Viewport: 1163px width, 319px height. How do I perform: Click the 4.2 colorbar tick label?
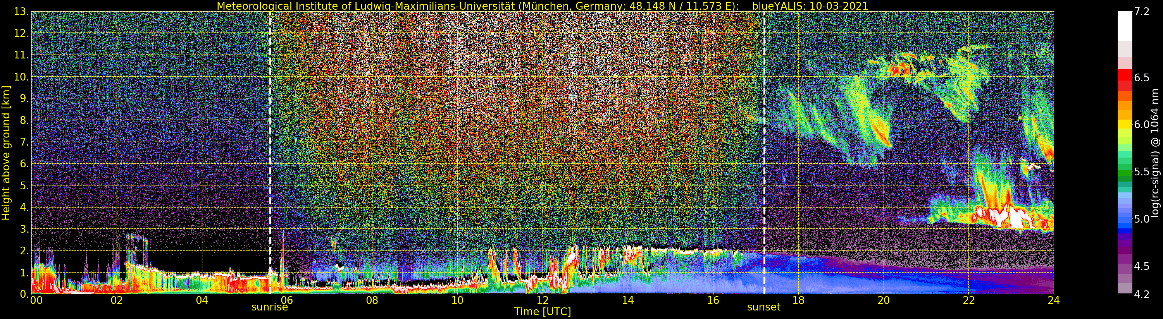pos(1142,295)
